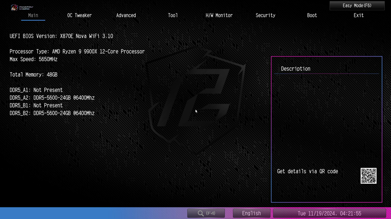Image resolution: width=391 pixels, height=219 pixels.
Task: Go to the Advanced tab
Action: click(126, 15)
